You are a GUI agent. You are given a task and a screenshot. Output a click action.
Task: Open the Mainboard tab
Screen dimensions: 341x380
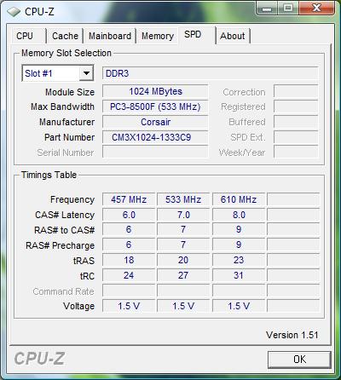[x=110, y=36]
